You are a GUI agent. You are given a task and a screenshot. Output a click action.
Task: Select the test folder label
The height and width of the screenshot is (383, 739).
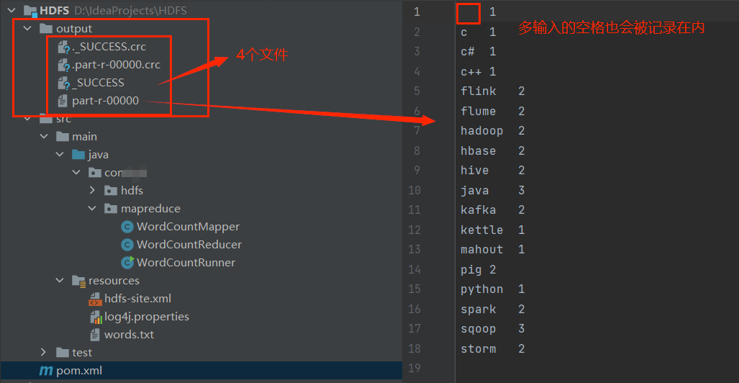coord(82,352)
